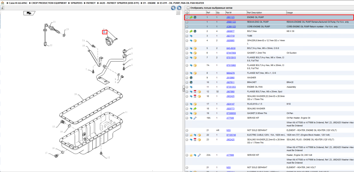The image size is (354, 172).
Task: Click the 'Part #' column header
Action: (236, 13)
